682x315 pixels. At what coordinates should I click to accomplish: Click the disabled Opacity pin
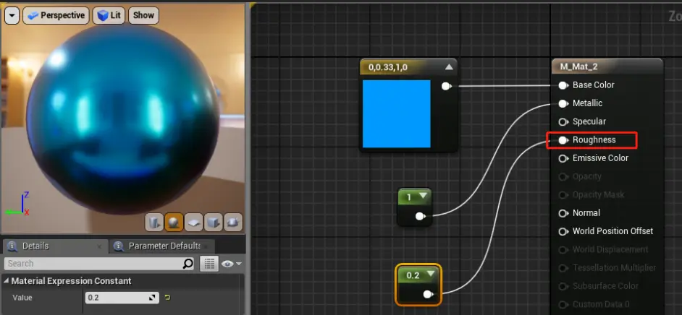(x=563, y=176)
